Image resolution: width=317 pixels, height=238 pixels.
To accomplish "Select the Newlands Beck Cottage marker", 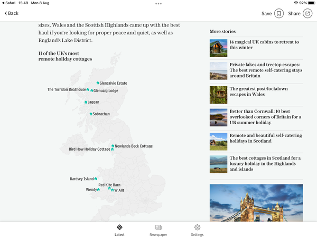I will pyautogui.click(x=113, y=146).
